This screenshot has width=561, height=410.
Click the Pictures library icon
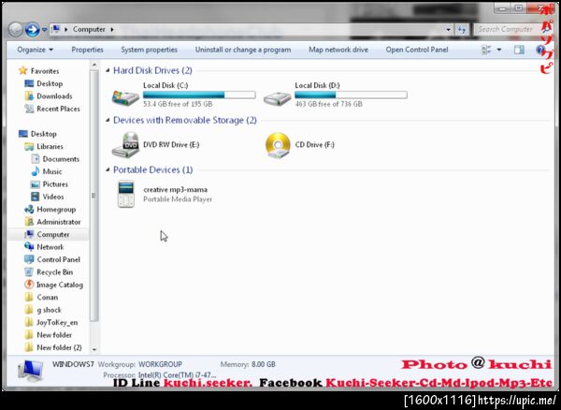pos(36,184)
